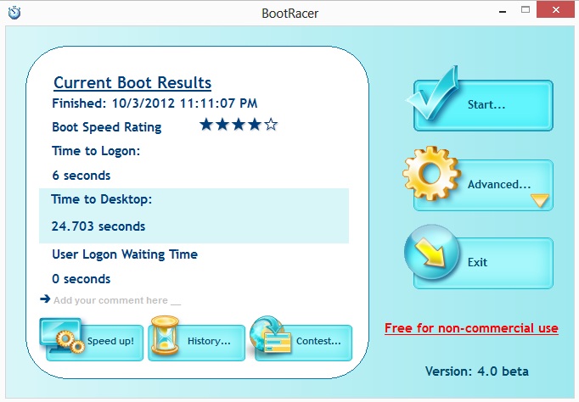
Task: Click the yellow arrow orb Exit icon
Action: (x=431, y=252)
